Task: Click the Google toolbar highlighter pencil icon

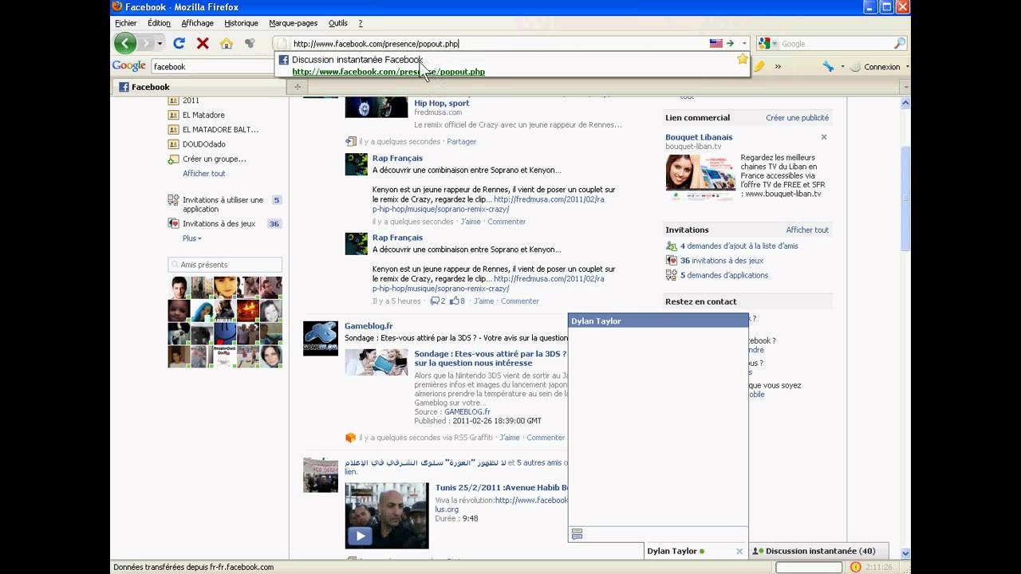Action: (x=759, y=67)
